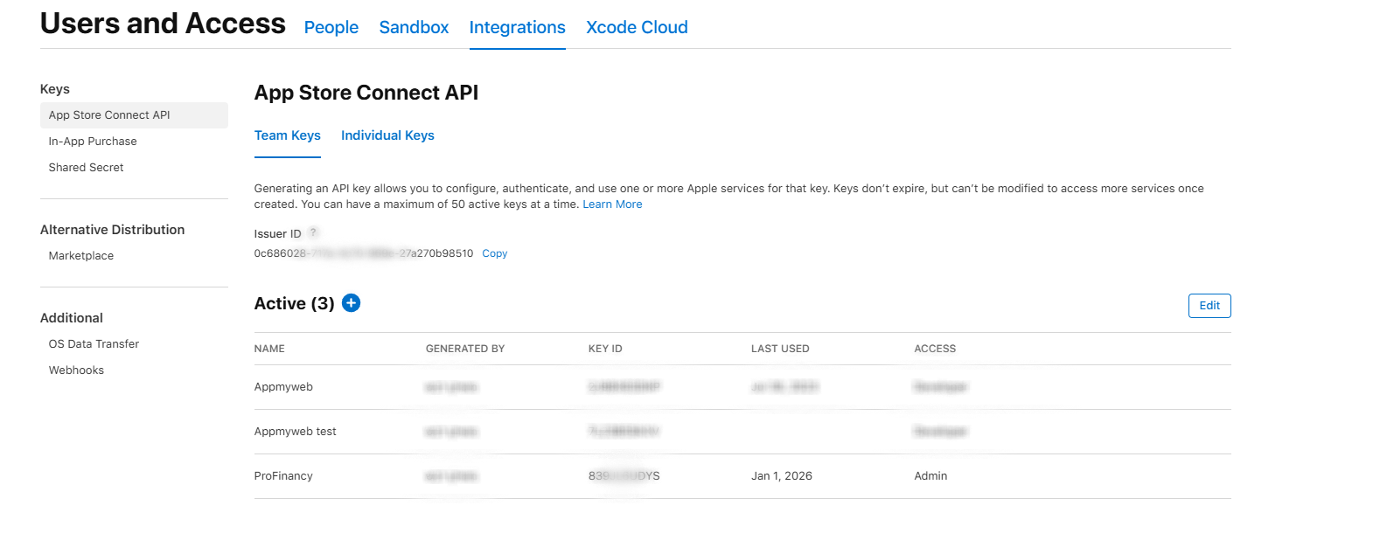This screenshot has width=1373, height=547.
Task: Click the Active (3) heading
Action: coord(295,303)
